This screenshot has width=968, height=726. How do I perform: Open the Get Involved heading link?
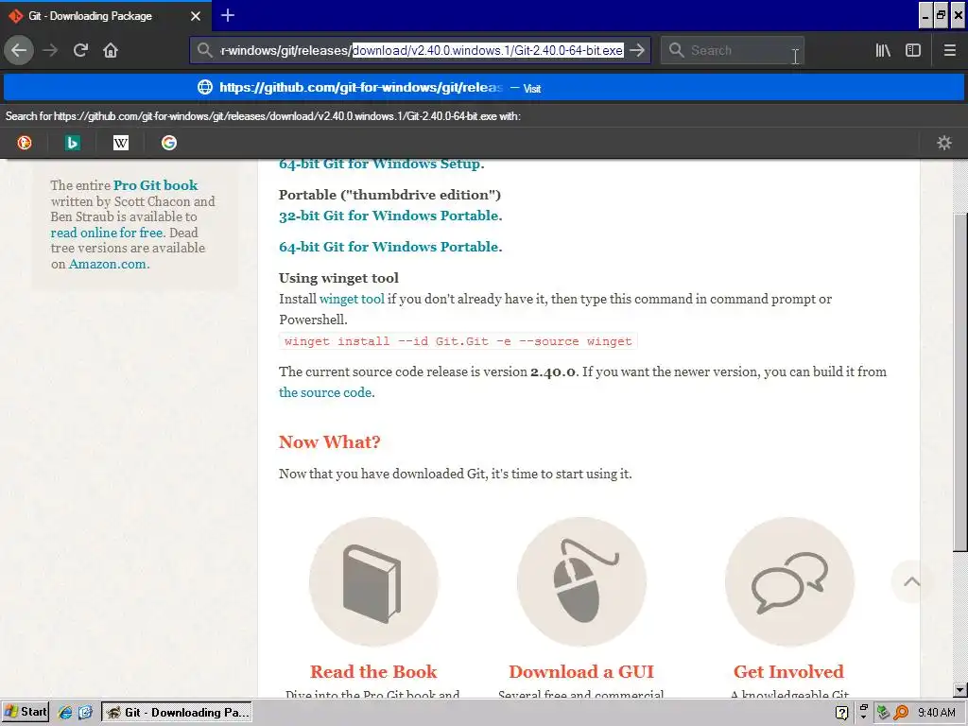coord(788,672)
